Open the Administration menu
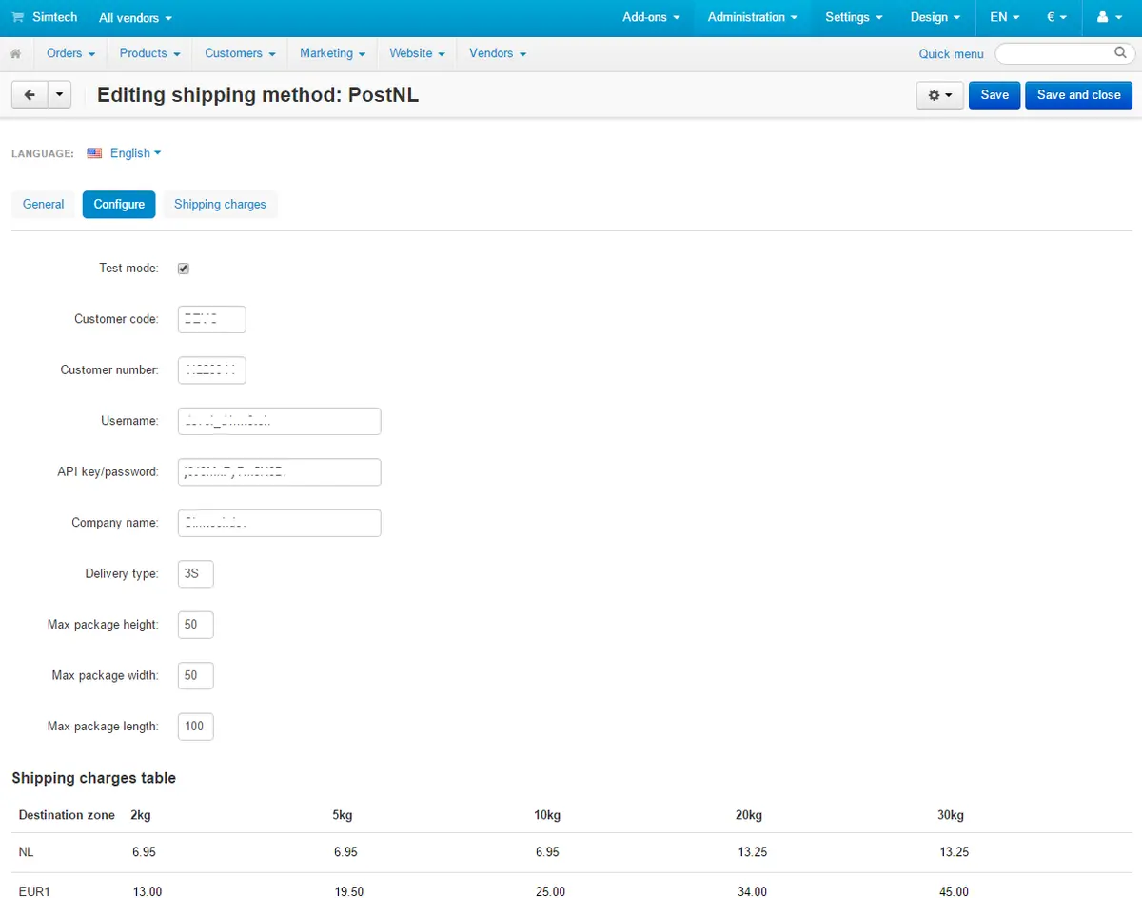The image size is (1142, 898). 752,17
